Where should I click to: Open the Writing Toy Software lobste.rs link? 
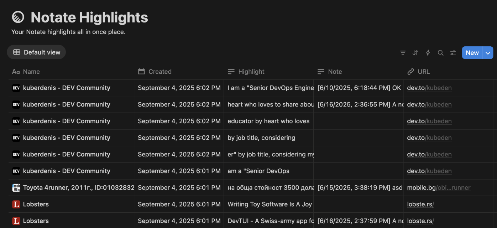tap(420, 204)
